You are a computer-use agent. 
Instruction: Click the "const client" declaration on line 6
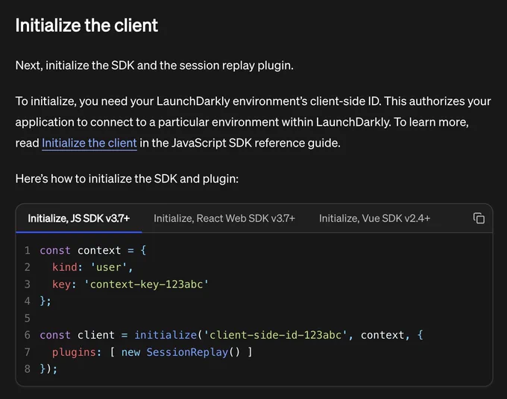[x=77, y=335]
